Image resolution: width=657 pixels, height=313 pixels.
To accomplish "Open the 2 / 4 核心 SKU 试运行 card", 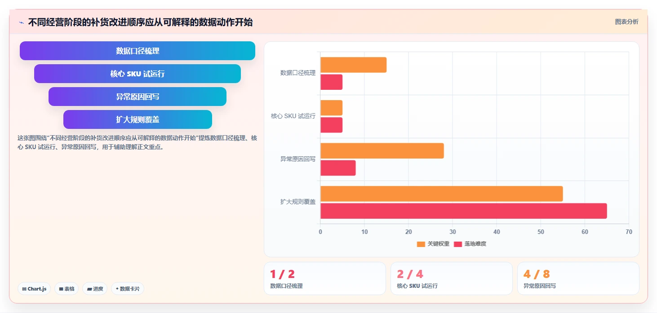I will 452,278.
